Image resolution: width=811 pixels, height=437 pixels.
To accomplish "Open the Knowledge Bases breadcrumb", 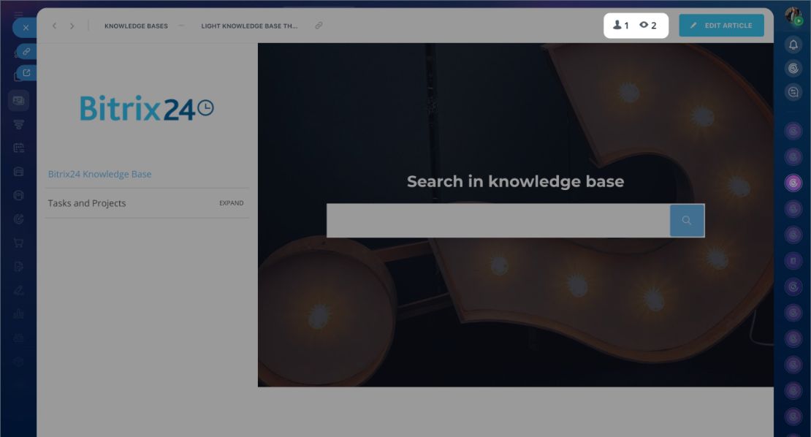I will point(136,26).
